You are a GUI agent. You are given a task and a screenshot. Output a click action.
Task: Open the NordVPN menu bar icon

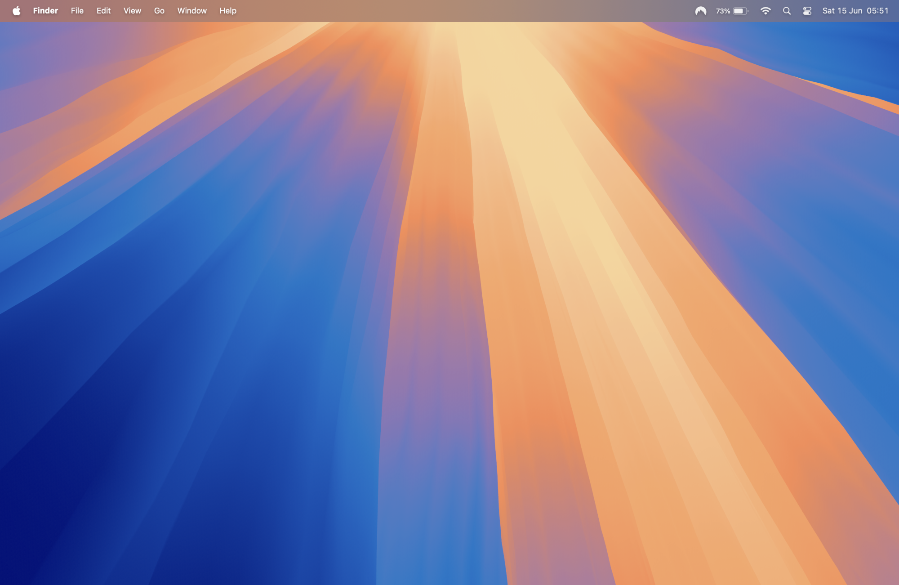700,11
